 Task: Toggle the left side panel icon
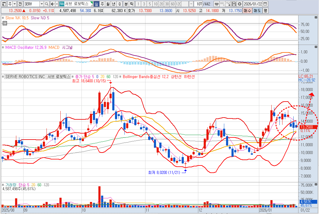(3, 4)
